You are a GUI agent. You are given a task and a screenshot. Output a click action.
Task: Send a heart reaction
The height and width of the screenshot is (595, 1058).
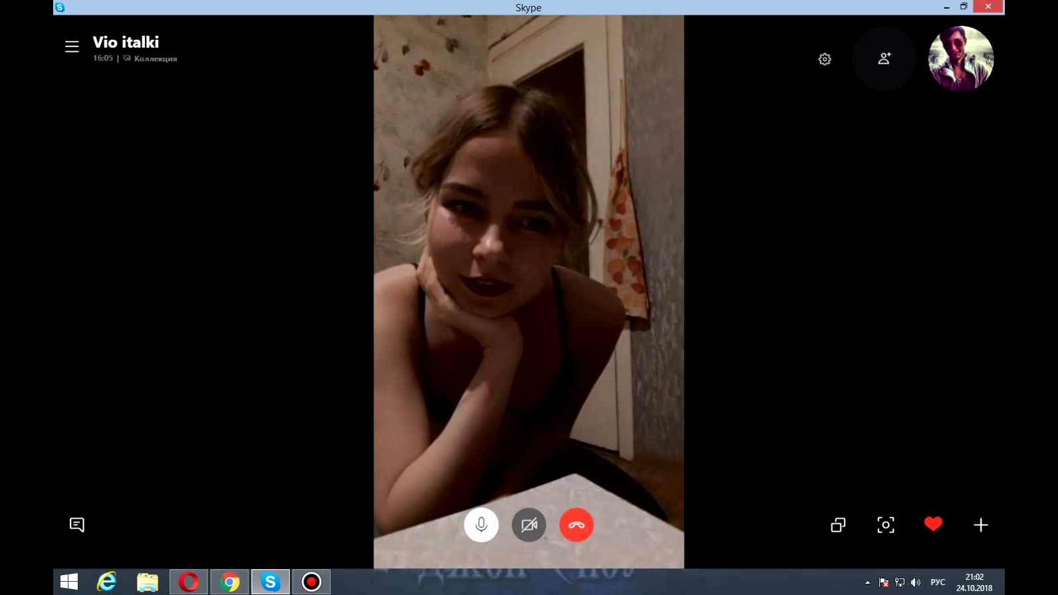point(933,524)
